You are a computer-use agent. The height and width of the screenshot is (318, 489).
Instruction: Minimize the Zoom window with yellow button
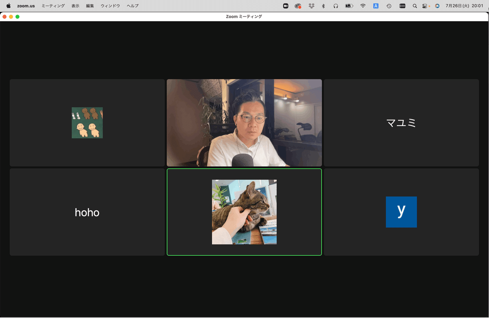[11, 17]
